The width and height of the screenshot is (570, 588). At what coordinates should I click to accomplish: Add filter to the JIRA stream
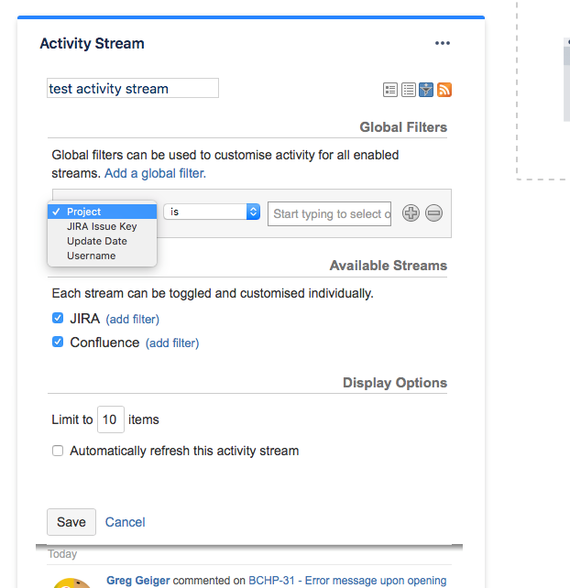click(x=133, y=319)
